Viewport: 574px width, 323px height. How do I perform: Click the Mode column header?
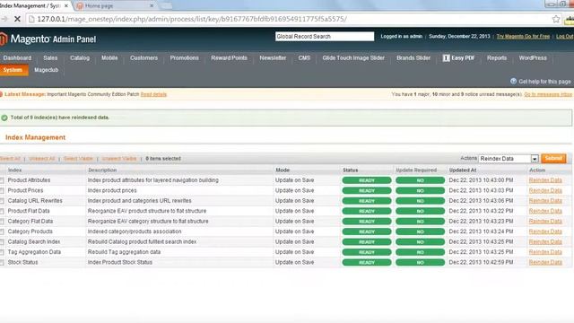tap(283, 170)
